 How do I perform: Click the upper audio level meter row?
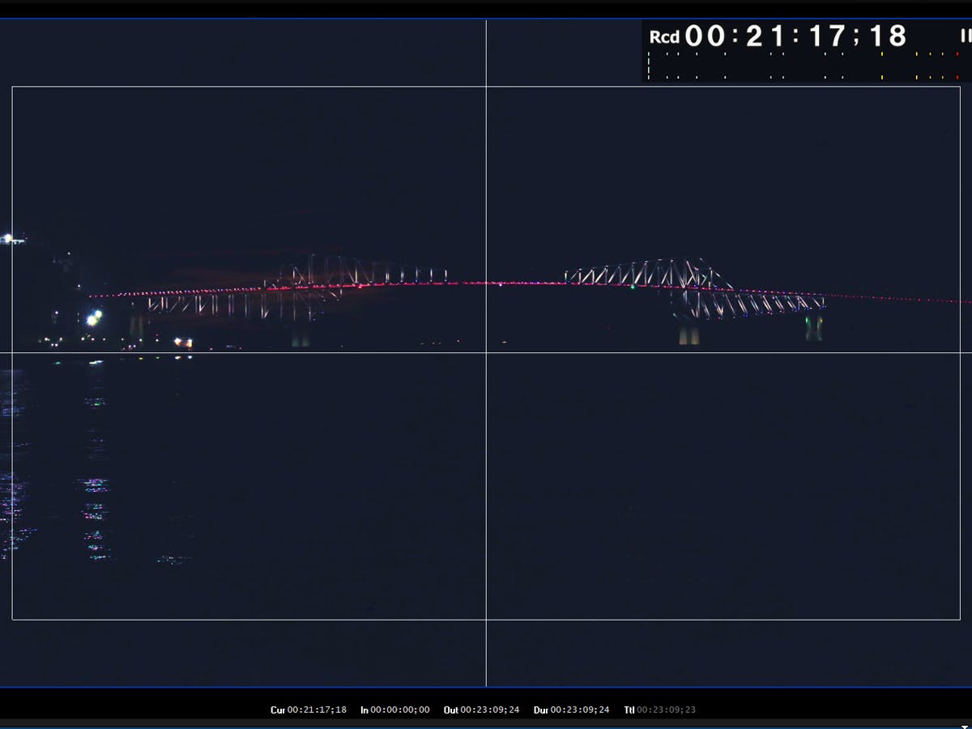pos(802,54)
